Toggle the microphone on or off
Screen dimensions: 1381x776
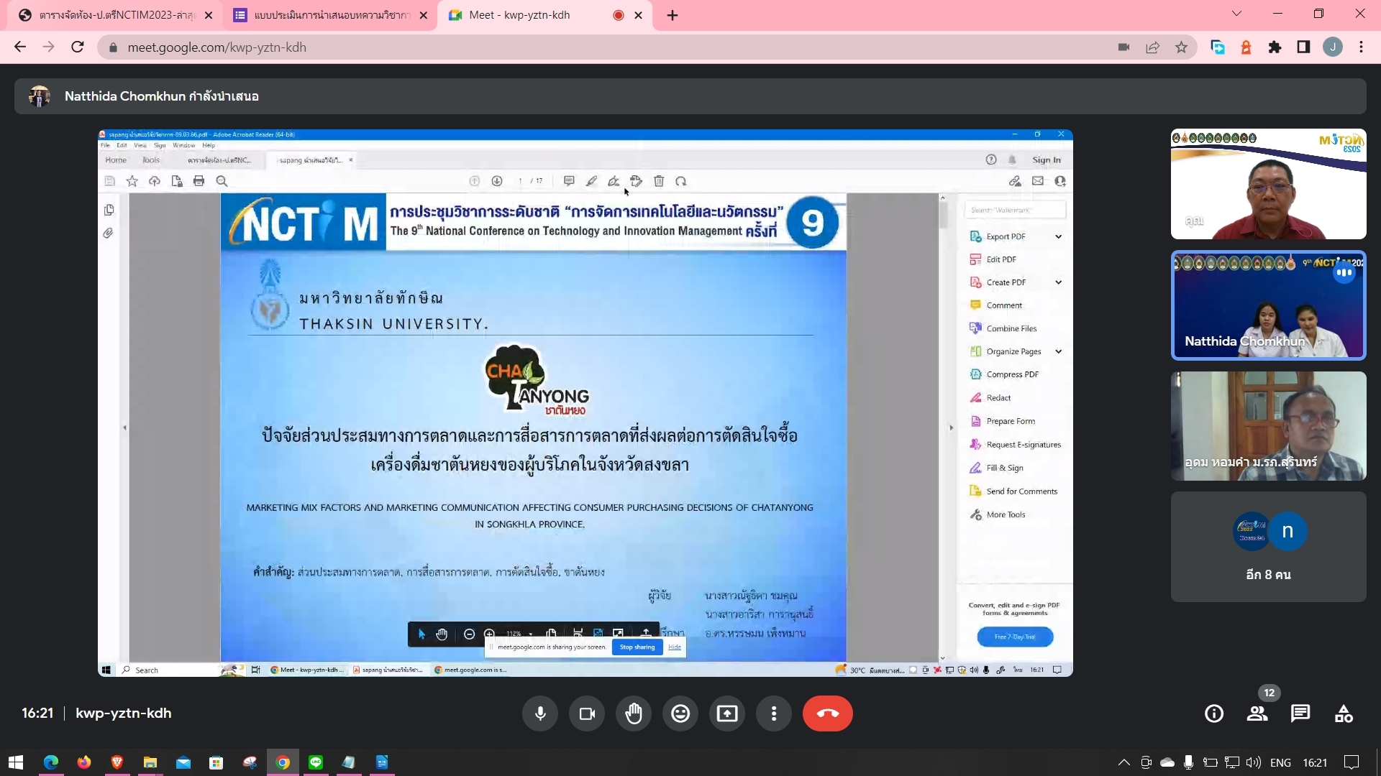click(x=540, y=713)
